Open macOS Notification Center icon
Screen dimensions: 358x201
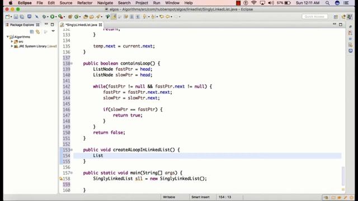point(346,3)
